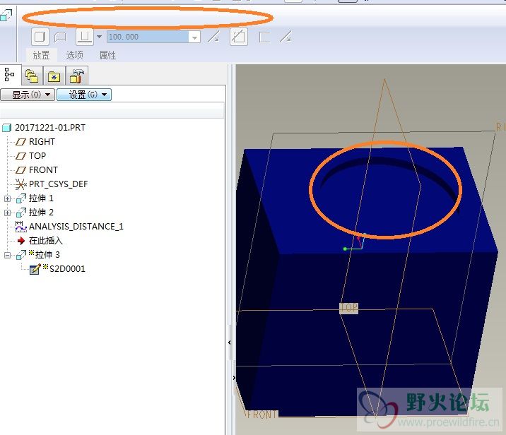This screenshot has width=506, height=435.
Task: Select the S2D0001 sketch section
Action: tap(67, 269)
